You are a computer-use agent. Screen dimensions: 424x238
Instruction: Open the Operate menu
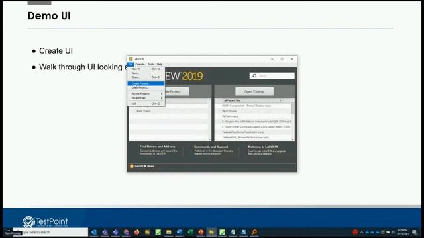140,65
